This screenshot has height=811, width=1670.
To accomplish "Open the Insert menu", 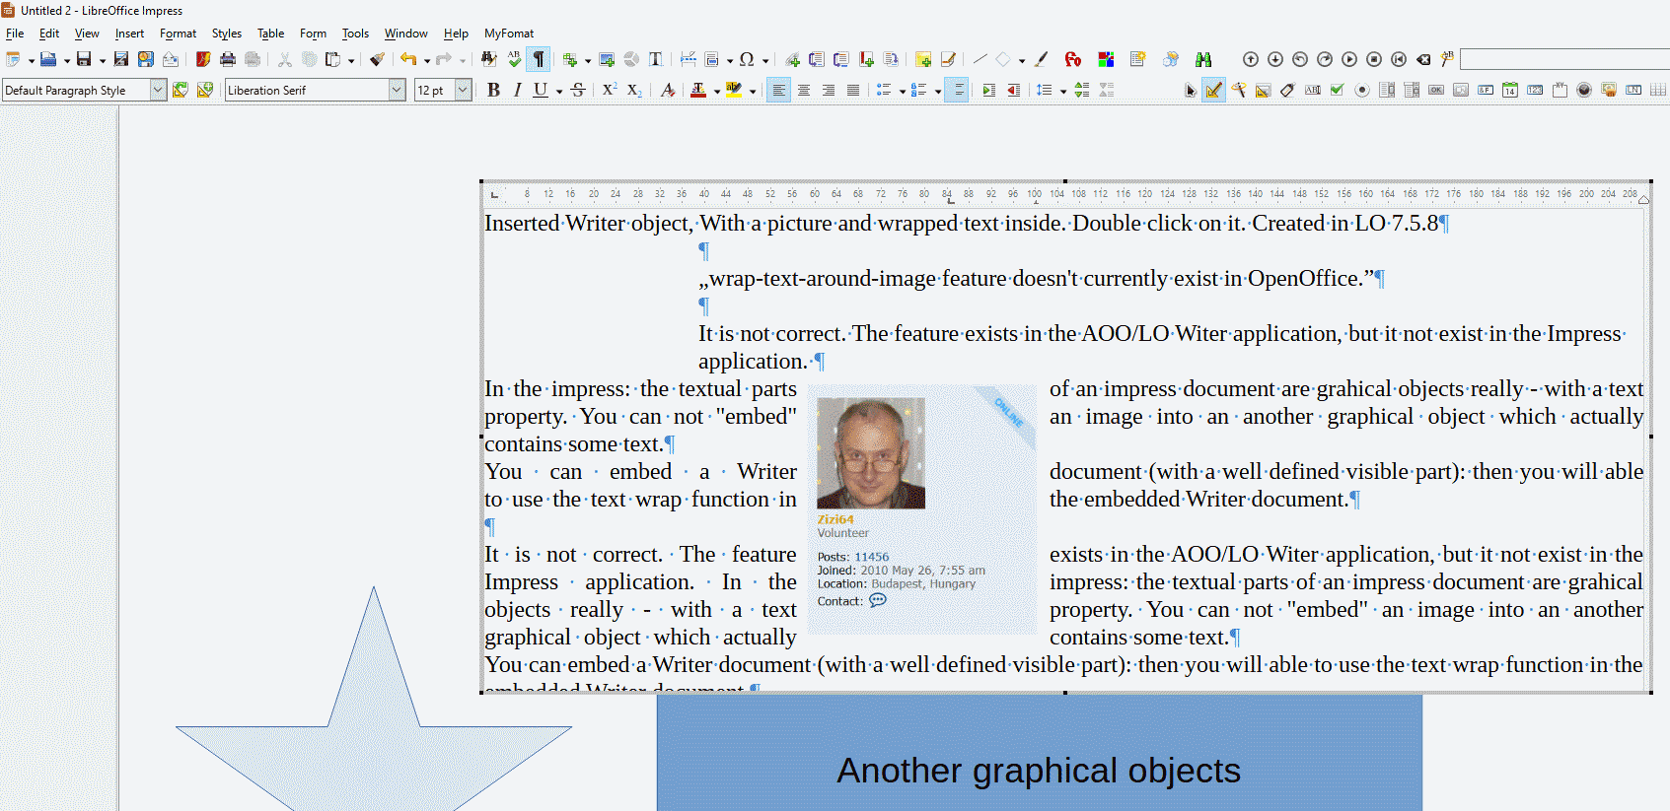I will pos(129,34).
